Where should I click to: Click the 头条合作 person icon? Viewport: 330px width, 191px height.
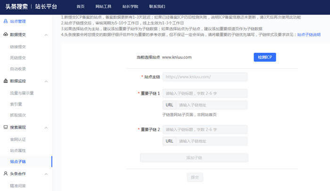pyautogui.click(x=5, y=174)
